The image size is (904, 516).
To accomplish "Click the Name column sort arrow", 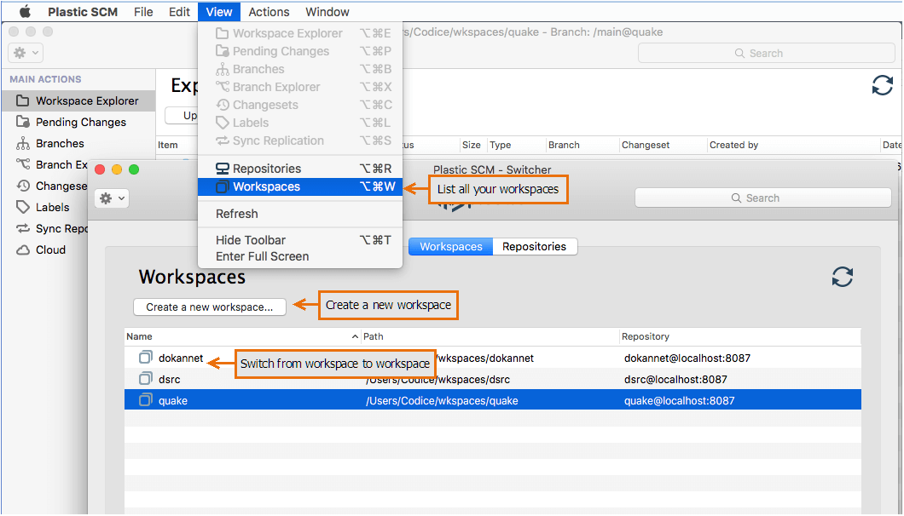I will (355, 336).
